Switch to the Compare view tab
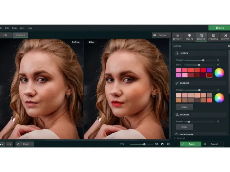Screen dimensions: 230x172 click(x=20, y=35)
